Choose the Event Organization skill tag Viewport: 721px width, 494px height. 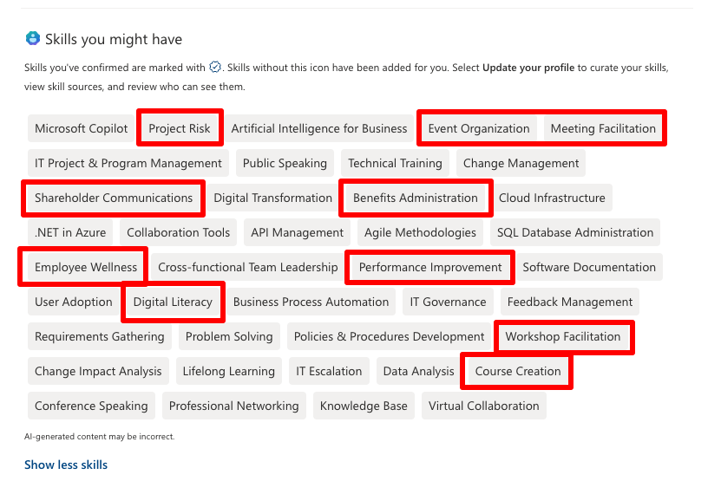pos(478,128)
